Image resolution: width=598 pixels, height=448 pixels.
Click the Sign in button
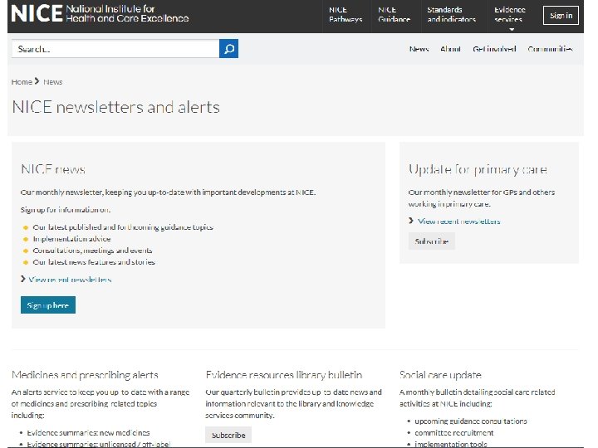click(x=561, y=16)
